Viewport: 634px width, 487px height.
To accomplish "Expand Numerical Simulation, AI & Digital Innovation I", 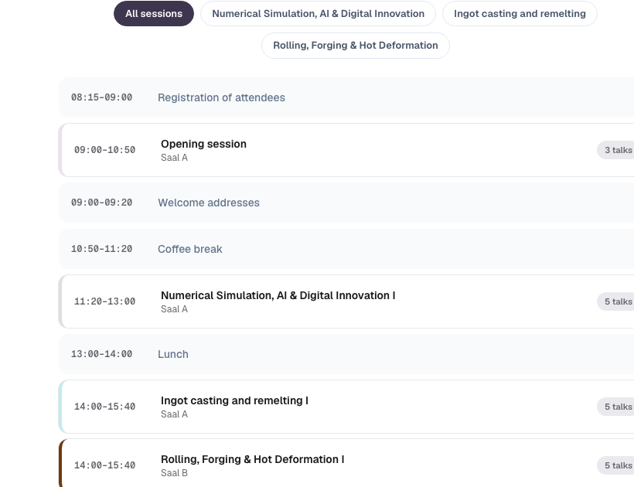I will click(x=346, y=301).
